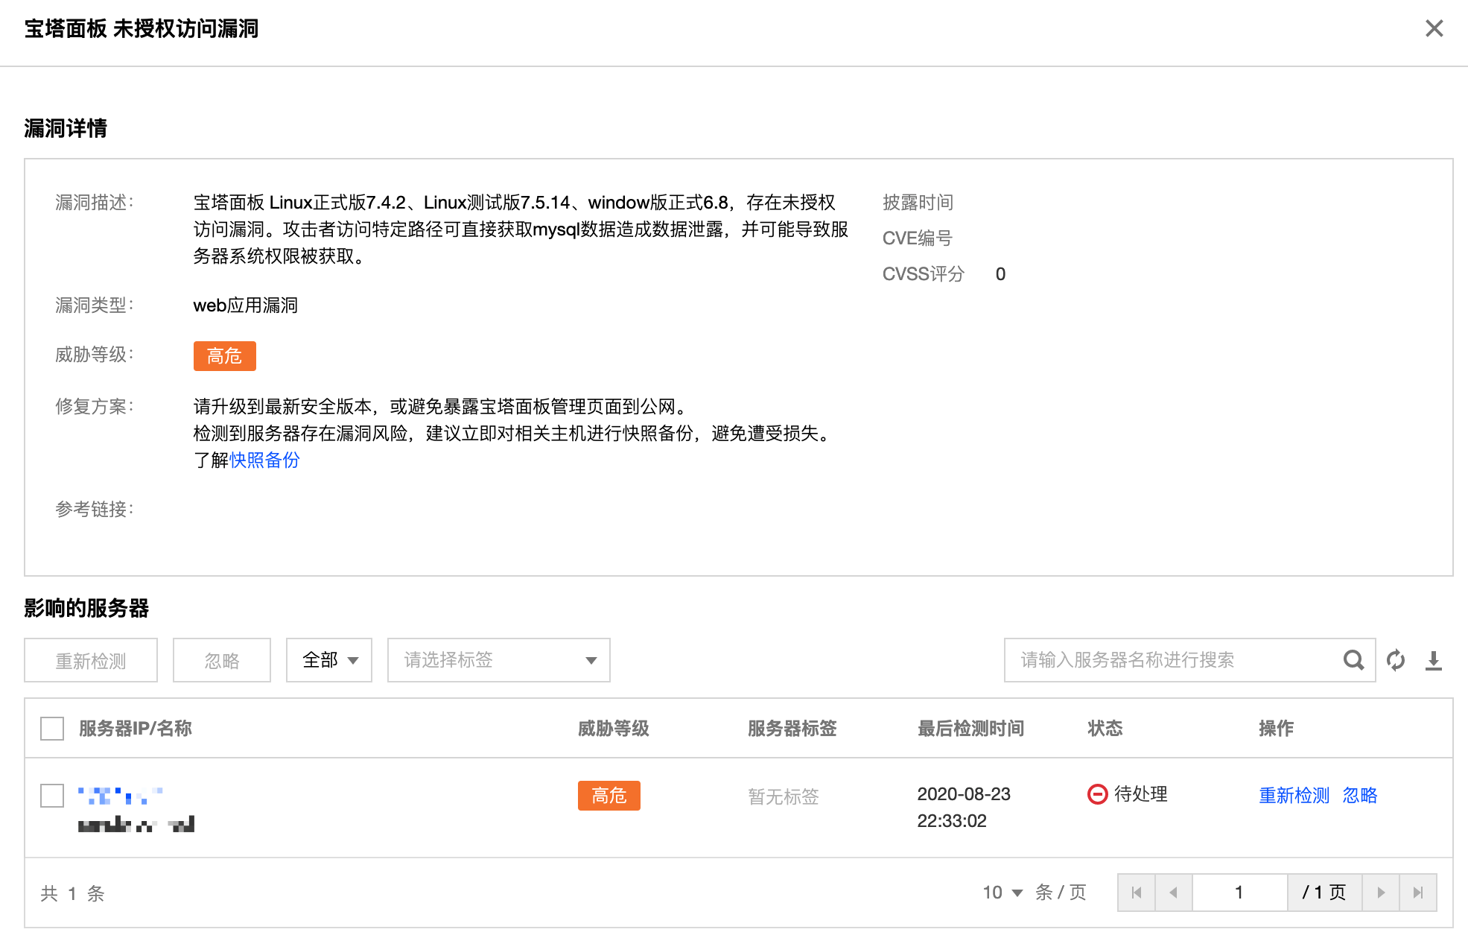Click the 高危 threat level badge in details
This screenshot has width=1468, height=938.
click(225, 356)
